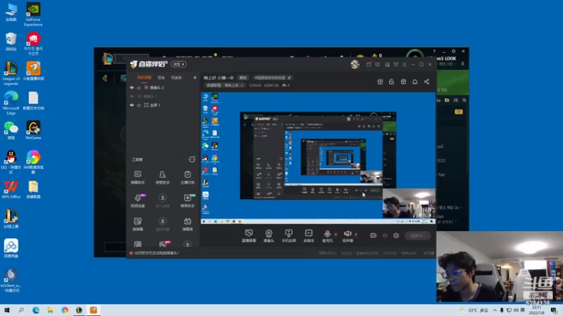Image resolution: width=563 pixels, height=316 pixels.
Task: Open the 弹幕秀 tool
Action: click(x=187, y=224)
